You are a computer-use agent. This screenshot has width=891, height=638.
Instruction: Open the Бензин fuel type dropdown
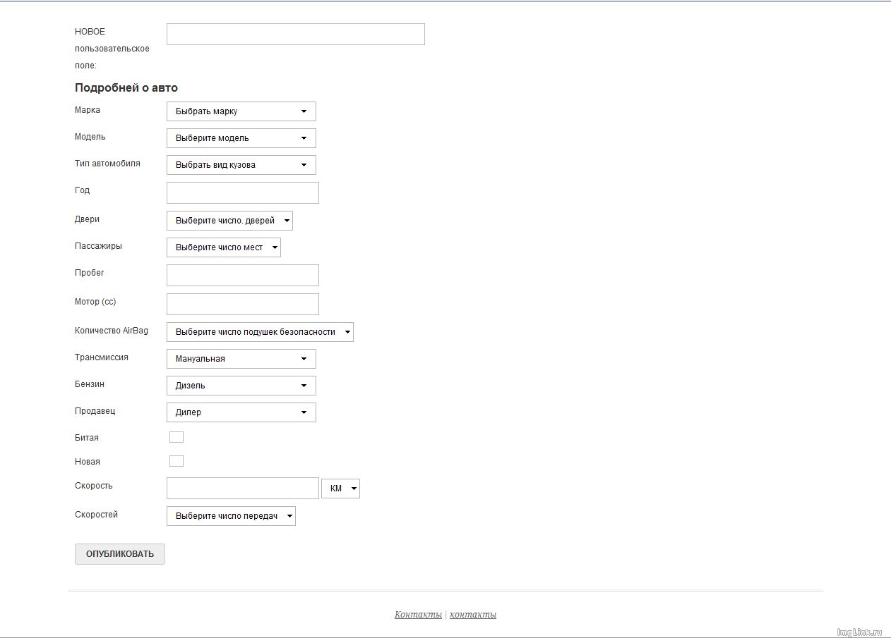[x=241, y=386]
